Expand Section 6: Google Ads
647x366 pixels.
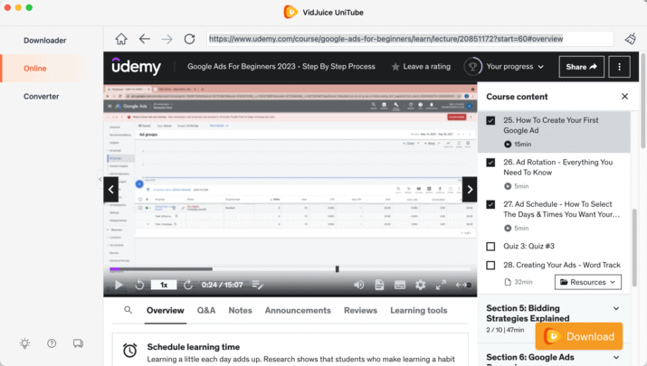(x=616, y=357)
